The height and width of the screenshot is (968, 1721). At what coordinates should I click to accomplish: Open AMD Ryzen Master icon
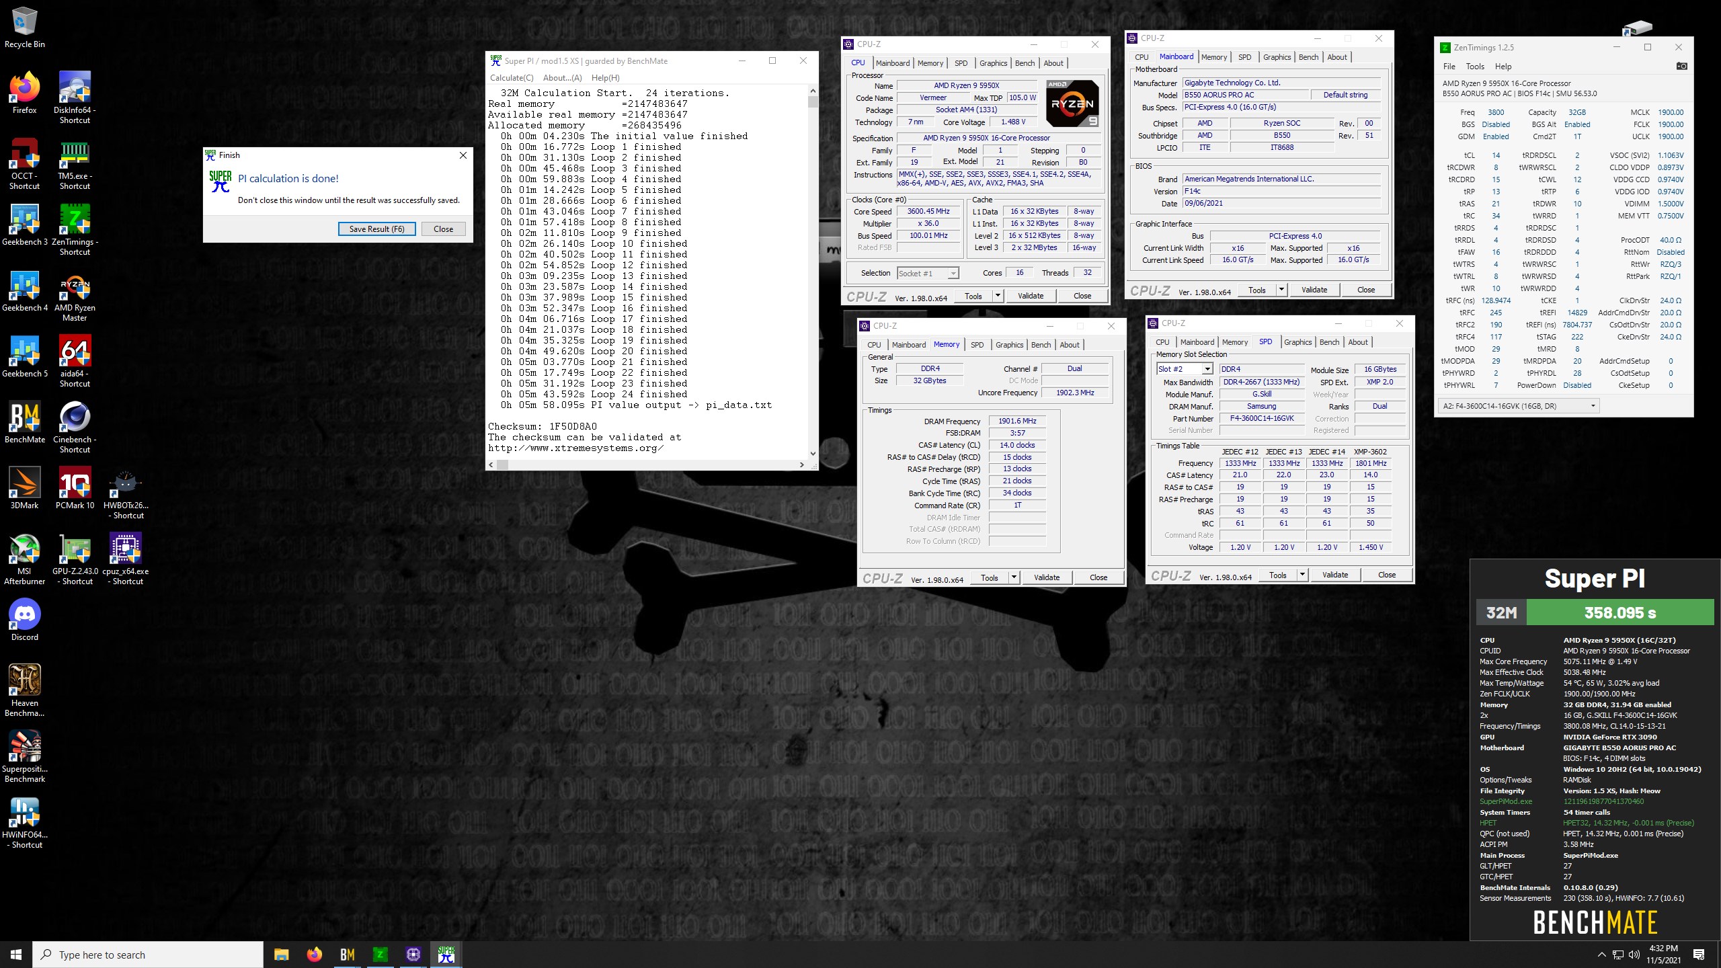(75, 295)
